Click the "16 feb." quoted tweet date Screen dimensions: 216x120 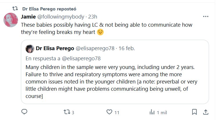click(x=127, y=48)
